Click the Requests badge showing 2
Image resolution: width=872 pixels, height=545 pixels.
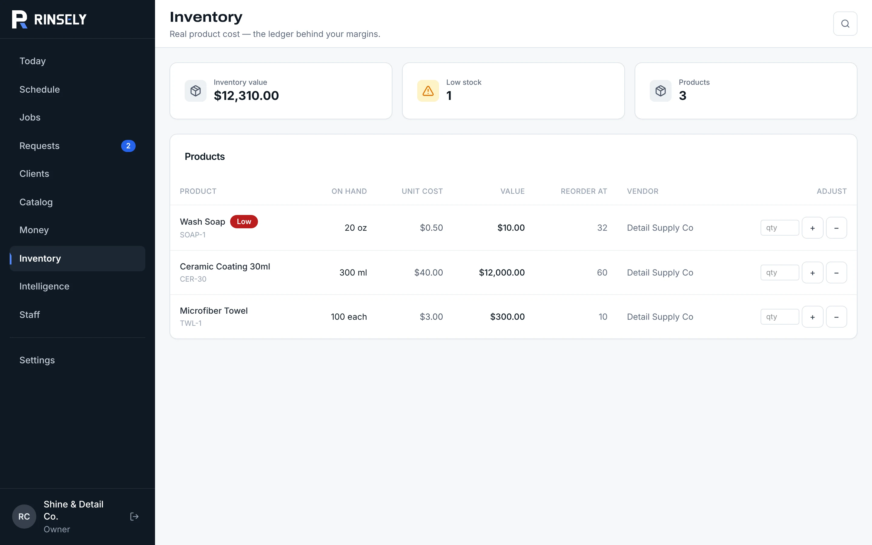point(128,146)
